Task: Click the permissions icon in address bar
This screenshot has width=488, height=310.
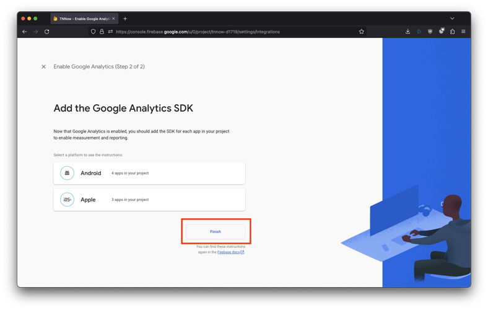Action: (110, 32)
